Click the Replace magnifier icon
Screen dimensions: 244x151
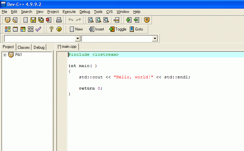(98, 20)
